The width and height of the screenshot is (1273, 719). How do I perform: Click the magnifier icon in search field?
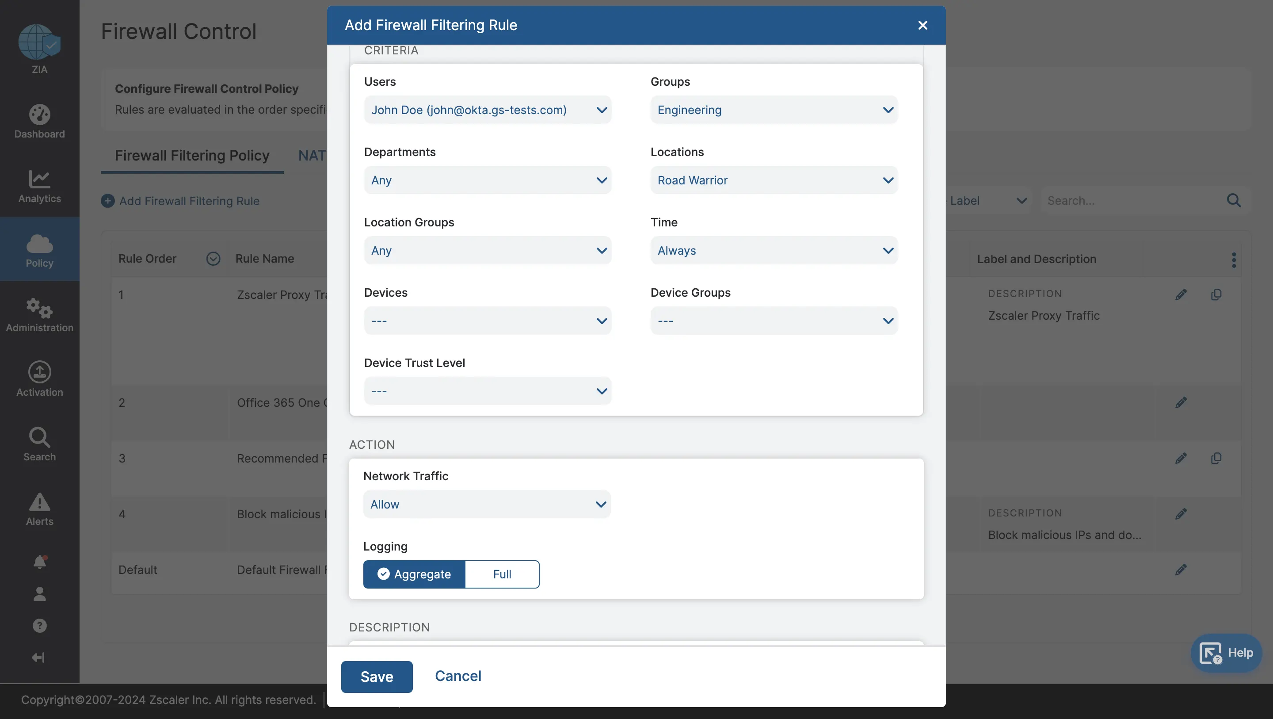pyautogui.click(x=1234, y=200)
